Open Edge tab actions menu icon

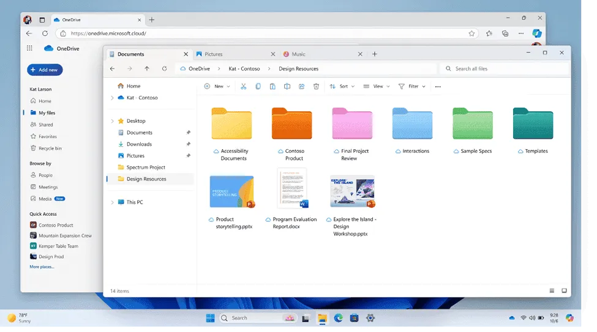(42, 20)
